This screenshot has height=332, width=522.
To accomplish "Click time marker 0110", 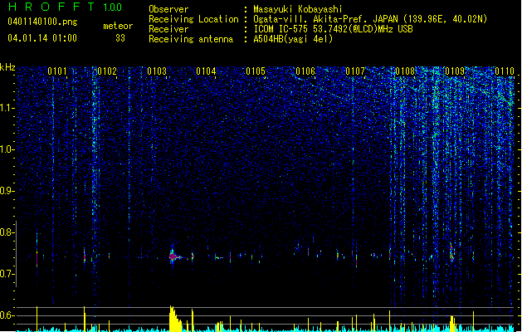I will 505,71.
